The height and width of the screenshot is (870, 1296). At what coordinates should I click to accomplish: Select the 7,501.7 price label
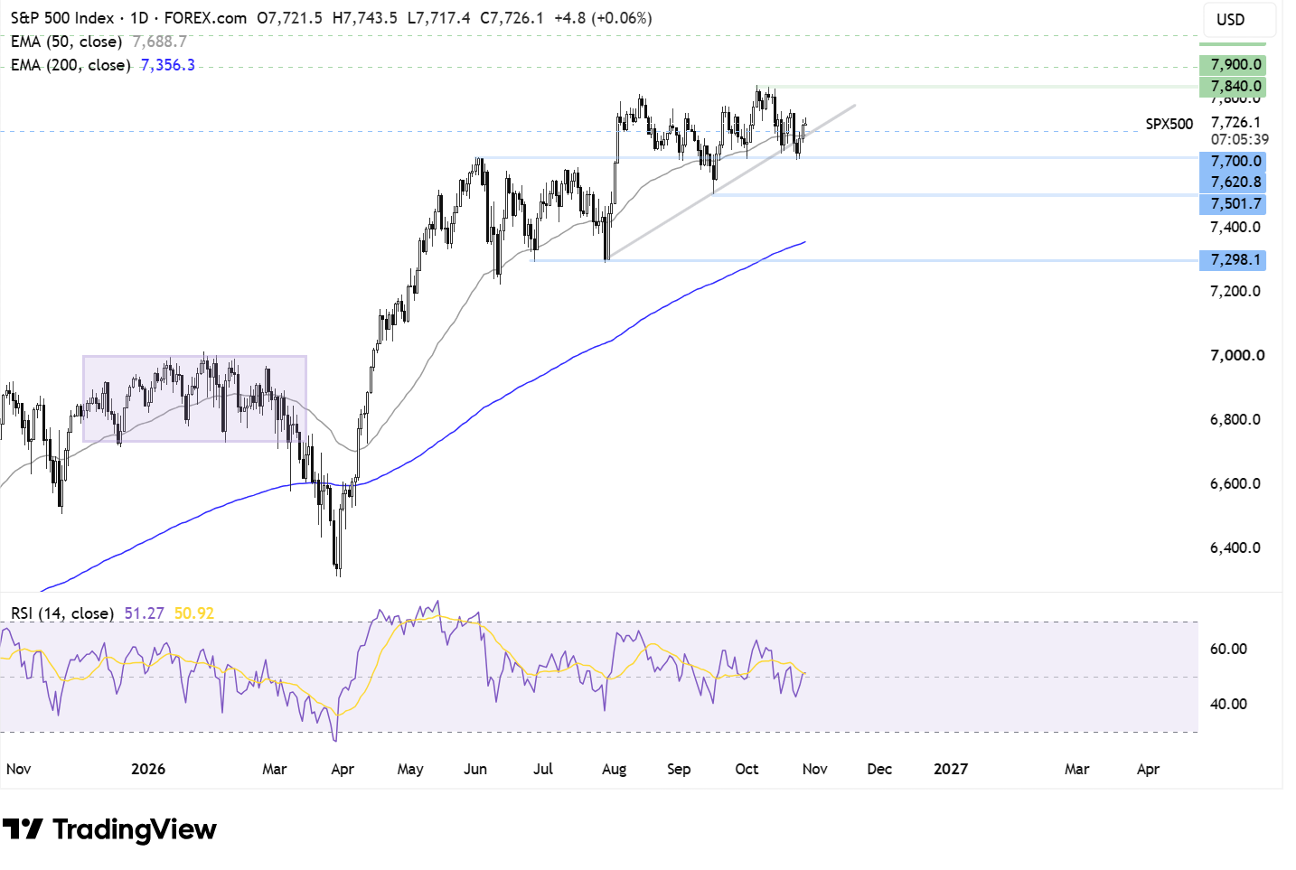pos(1233,204)
